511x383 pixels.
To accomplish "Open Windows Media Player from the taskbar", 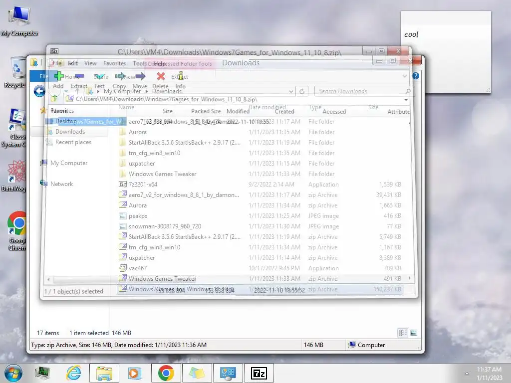I will 135,373.
